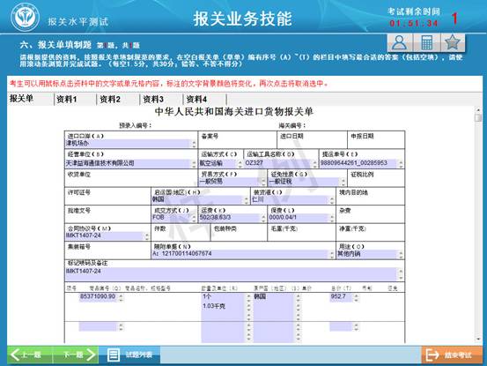Screen dimensions: 487x366
Task: Open 用途 (O) dropdown 其他内销
Action: 370,254
